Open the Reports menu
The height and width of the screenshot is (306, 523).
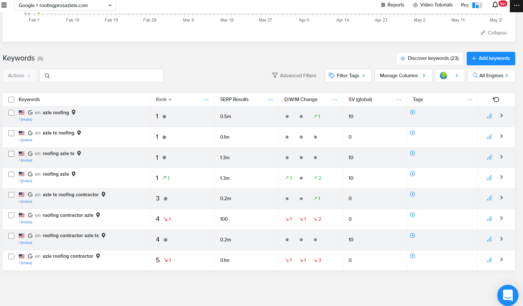[393, 5]
